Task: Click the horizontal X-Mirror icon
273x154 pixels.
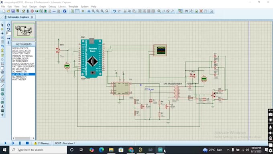Action: (8, 38)
